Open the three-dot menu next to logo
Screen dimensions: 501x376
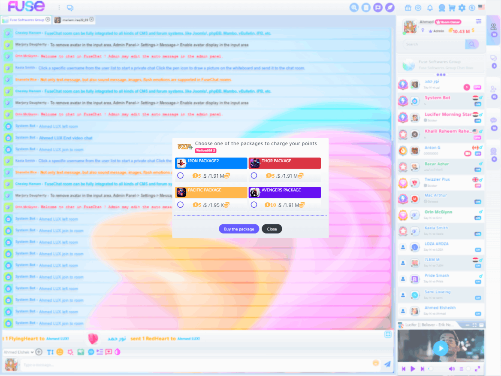[x=59, y=7]
